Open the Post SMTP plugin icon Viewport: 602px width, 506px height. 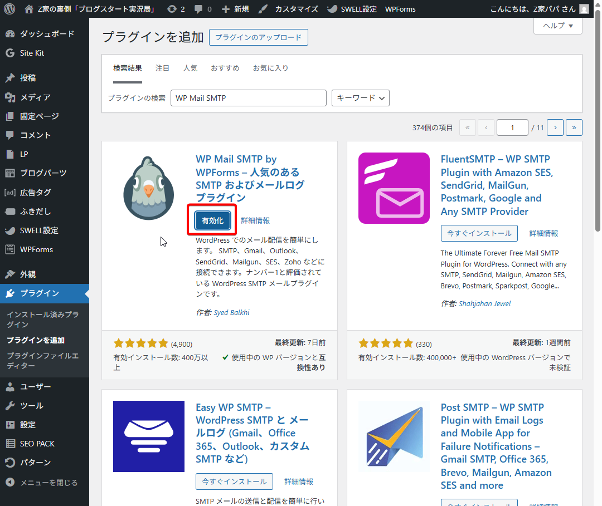[x=394, y=436]
